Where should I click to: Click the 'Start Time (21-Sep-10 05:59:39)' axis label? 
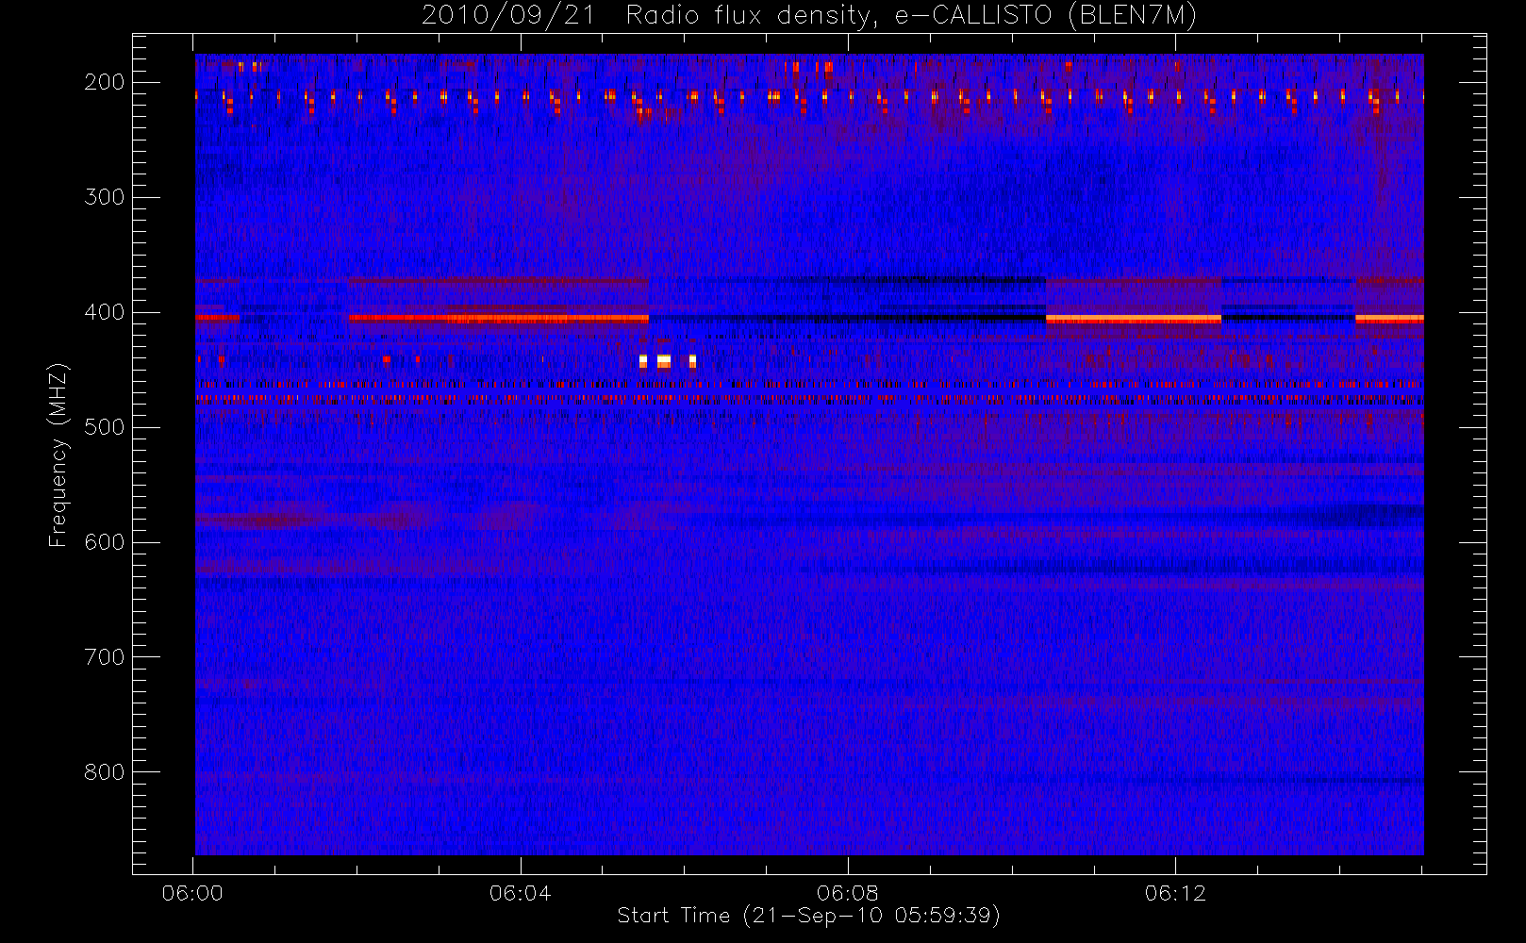coord(808,916)
